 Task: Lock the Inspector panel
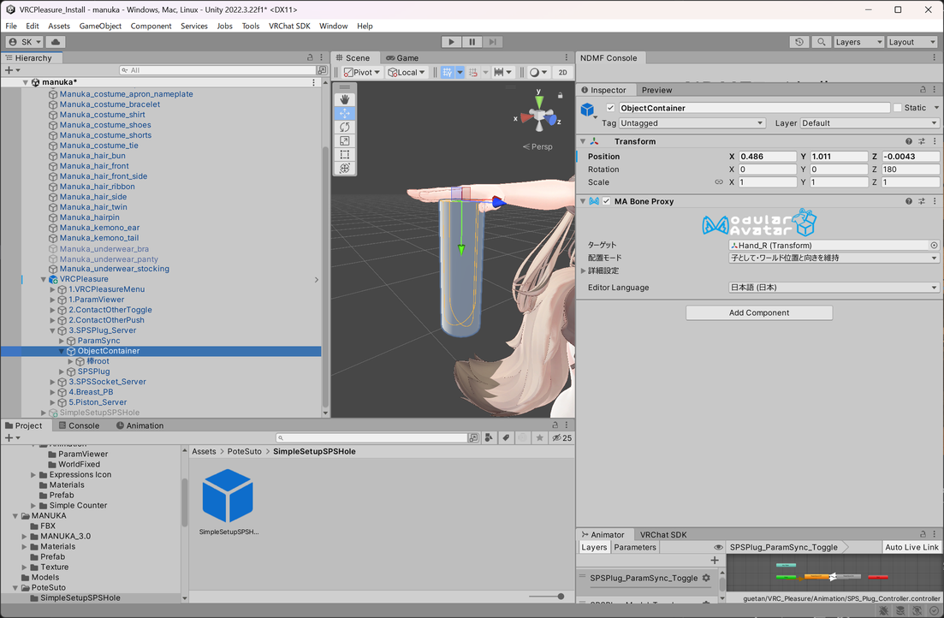[x=923, y=90]
